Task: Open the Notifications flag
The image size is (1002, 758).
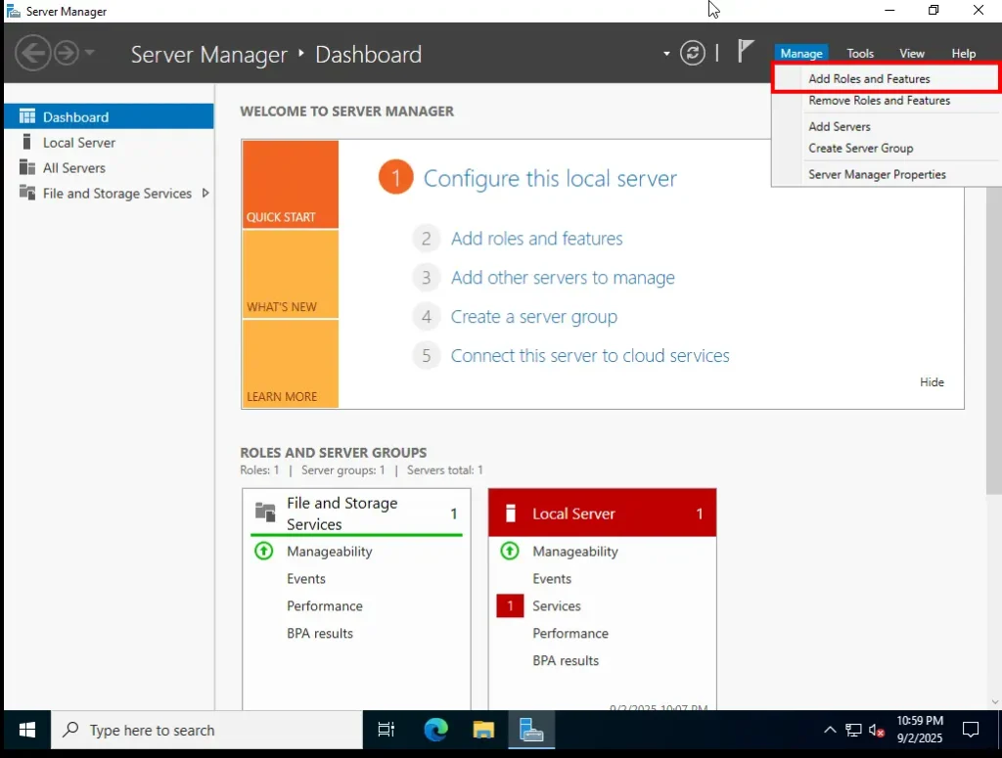Action: tap(745, 51)
